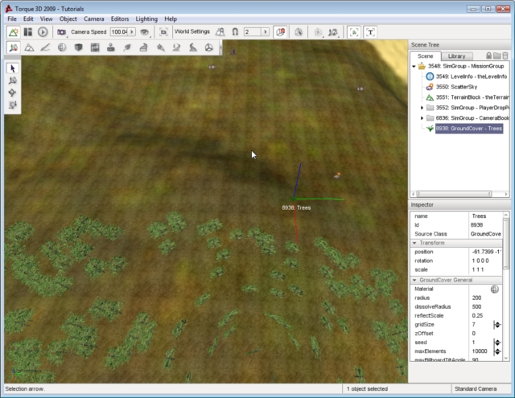Open the Terrain Editor tool

[x=29, y=47]
